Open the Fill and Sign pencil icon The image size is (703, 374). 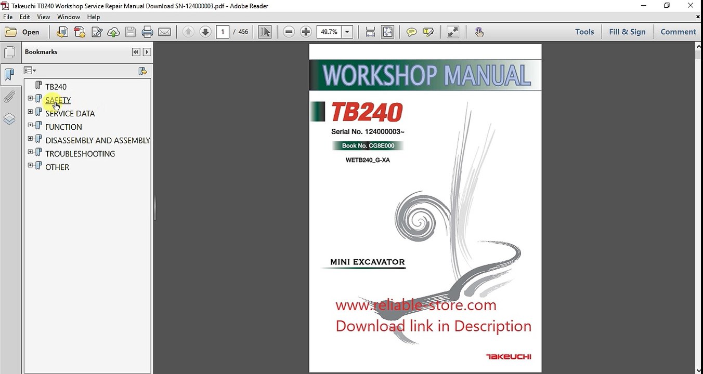97,32
